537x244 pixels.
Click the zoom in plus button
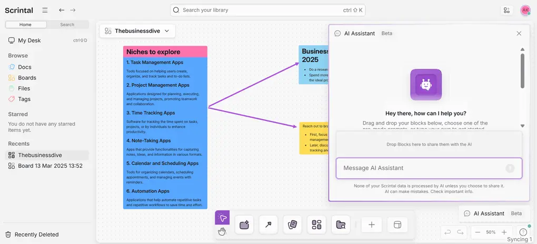504,232
